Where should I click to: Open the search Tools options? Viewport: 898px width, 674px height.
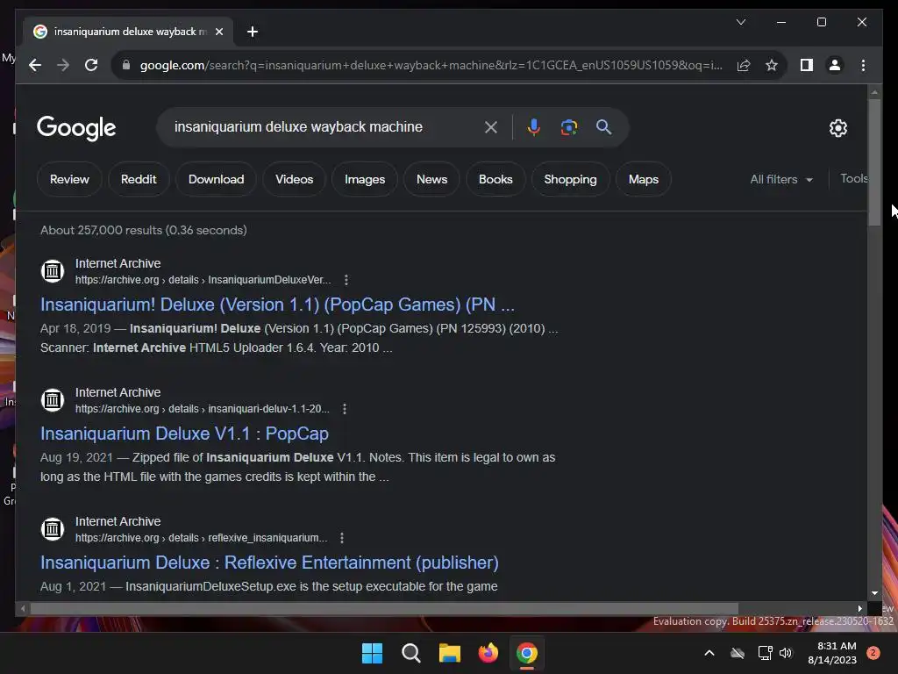tap(853, 179)
